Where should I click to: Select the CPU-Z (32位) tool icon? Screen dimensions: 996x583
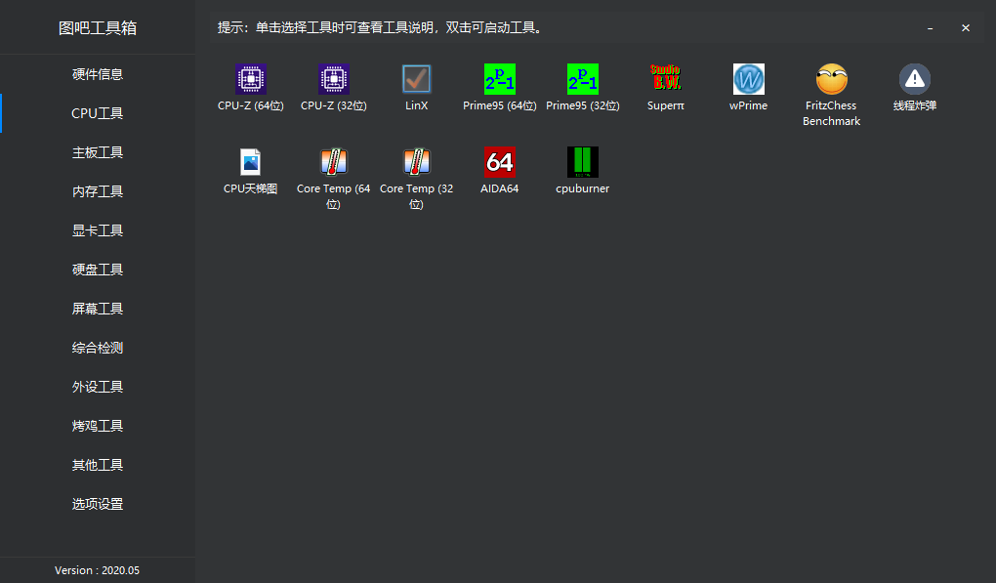[x=334, y=79]
